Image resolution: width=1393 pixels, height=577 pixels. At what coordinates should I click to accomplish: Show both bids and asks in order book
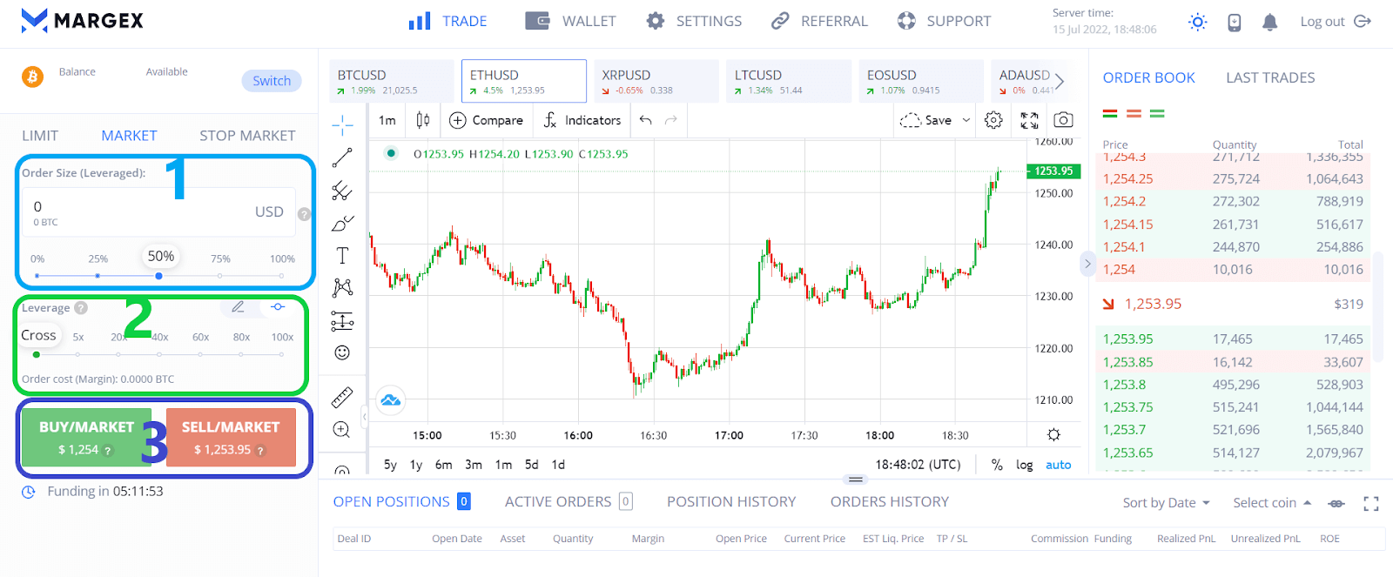1110,113
